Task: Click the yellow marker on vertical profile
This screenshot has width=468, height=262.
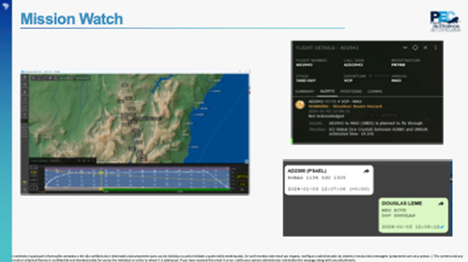Action: point(102,172)
